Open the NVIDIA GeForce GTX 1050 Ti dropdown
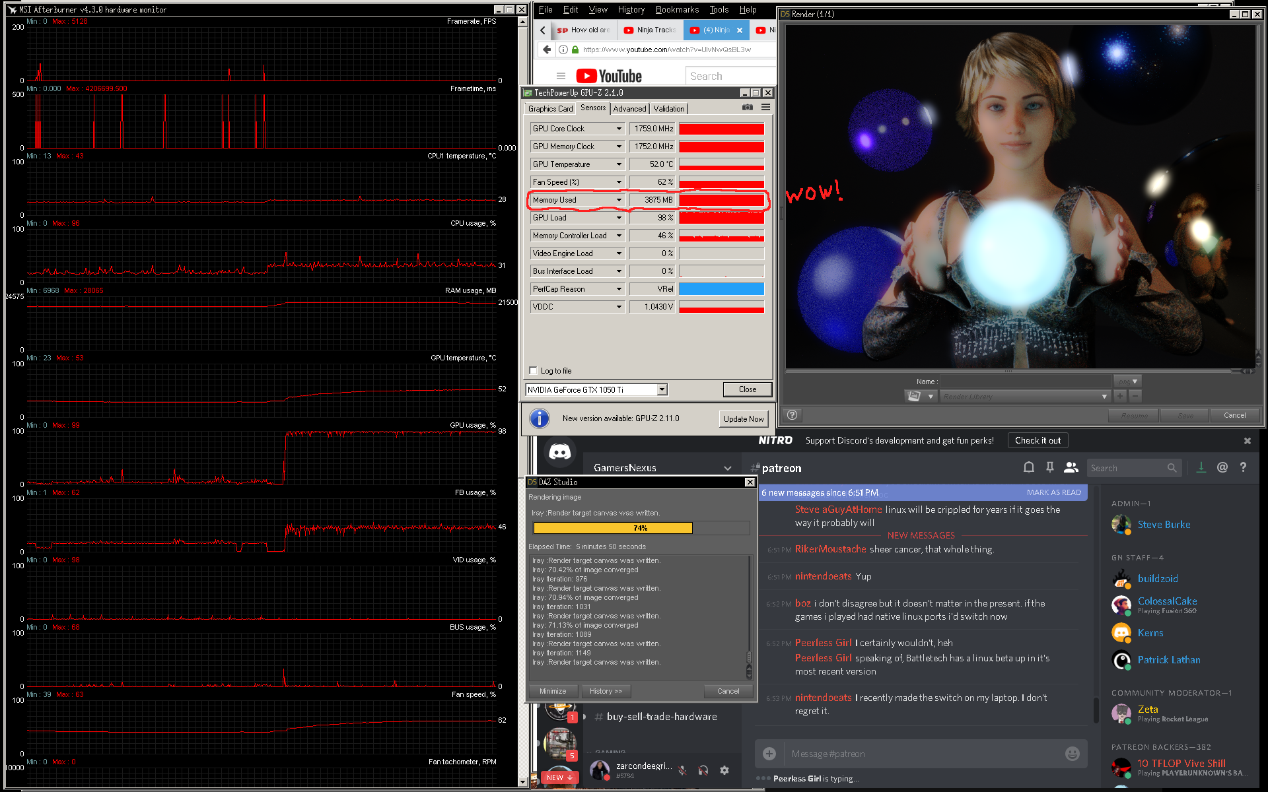The height and width of the screenshot is (792, 1268). 662,390
